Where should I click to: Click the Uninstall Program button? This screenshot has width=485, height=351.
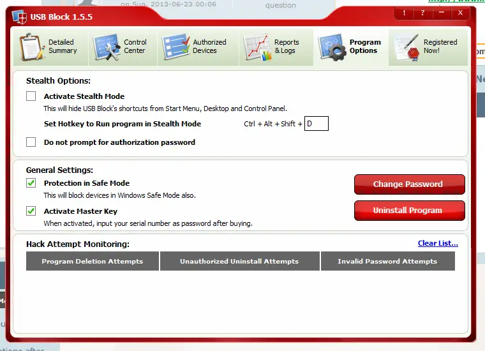pyautogui.click(x=409, y=211)
